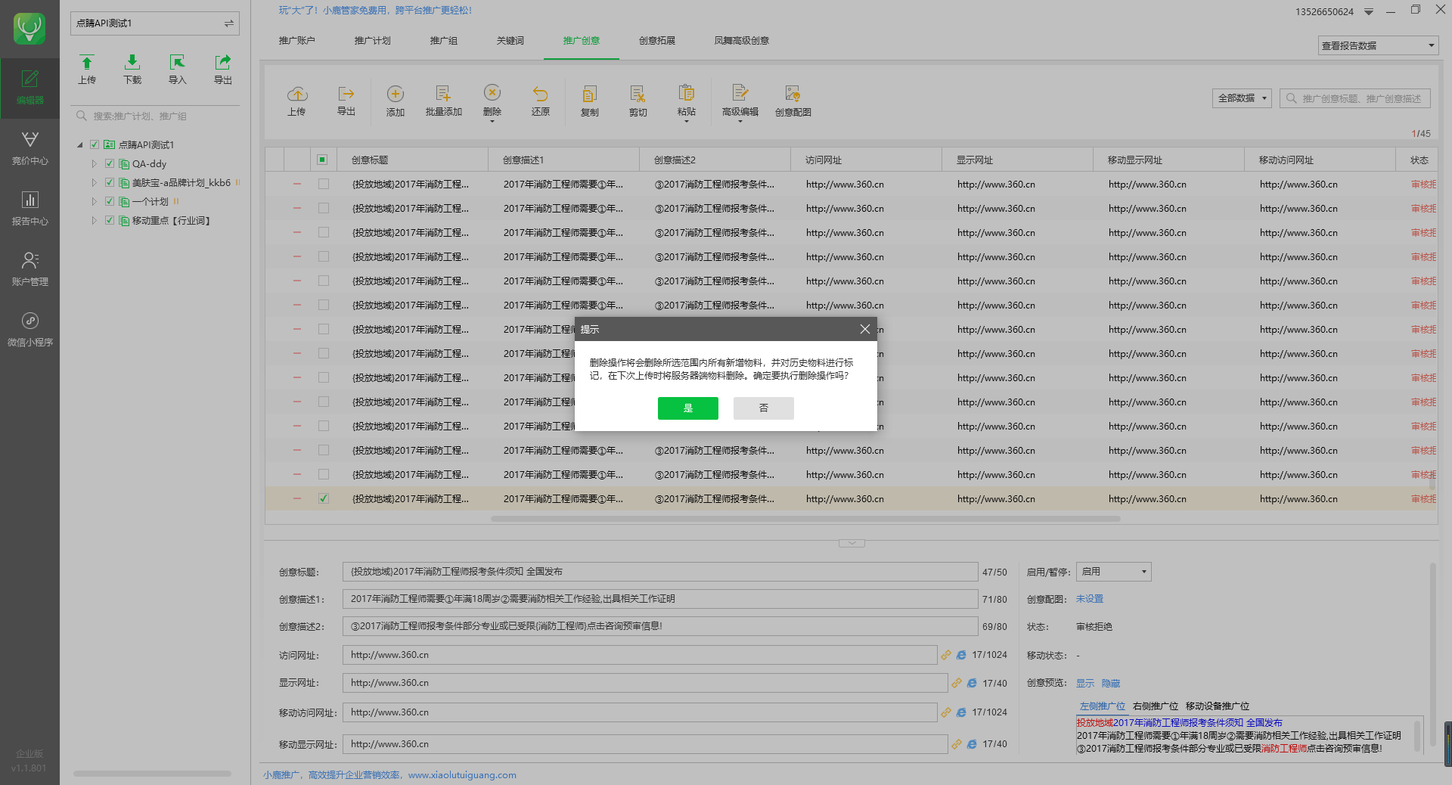Open the www.xiaolutuiguang.com footer link
This screenshot has height=785, width=1452.
462,775
